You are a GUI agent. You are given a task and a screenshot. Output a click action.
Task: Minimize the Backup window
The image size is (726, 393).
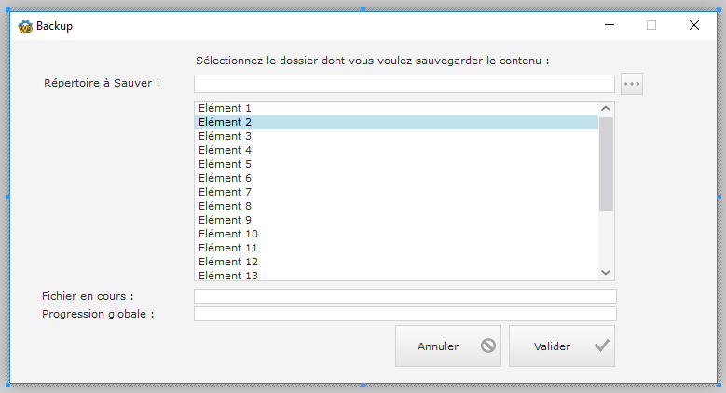[609, 26]
